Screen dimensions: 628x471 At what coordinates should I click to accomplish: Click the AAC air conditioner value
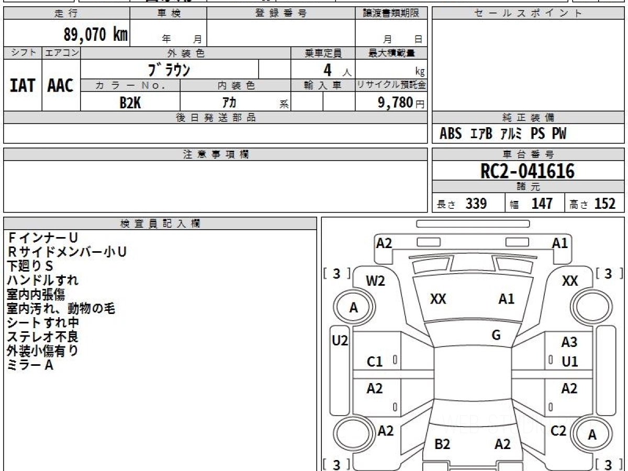click(61, 86)
